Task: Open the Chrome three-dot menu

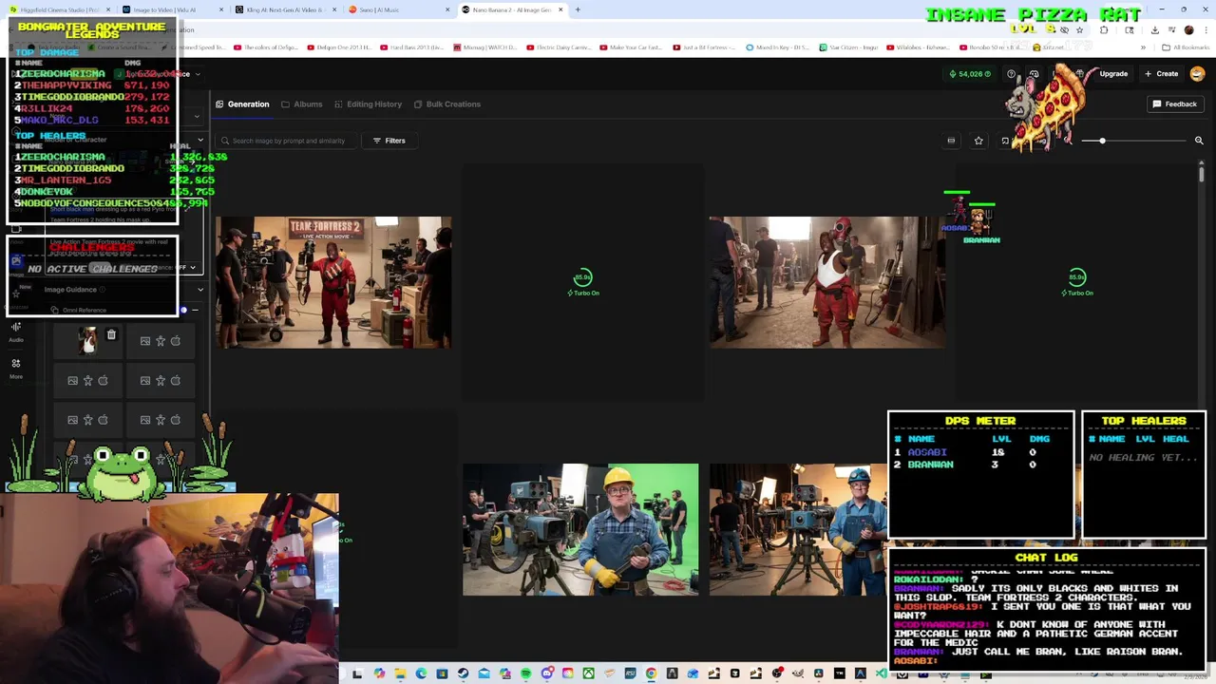Action: [x=1205, y=29]
